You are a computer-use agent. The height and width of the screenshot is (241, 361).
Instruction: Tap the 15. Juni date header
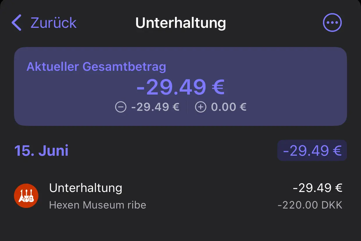tap(41, 151)
